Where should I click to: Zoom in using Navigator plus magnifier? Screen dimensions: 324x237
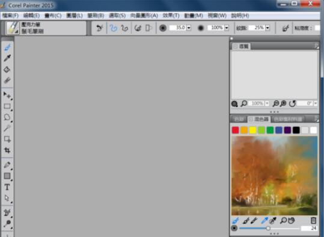click(x=283, y=103)
